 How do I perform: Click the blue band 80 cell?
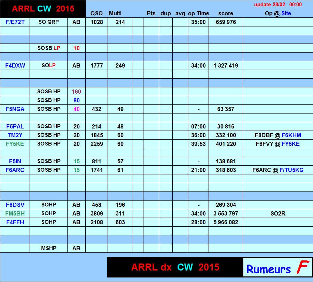click(x=77, y=100)
